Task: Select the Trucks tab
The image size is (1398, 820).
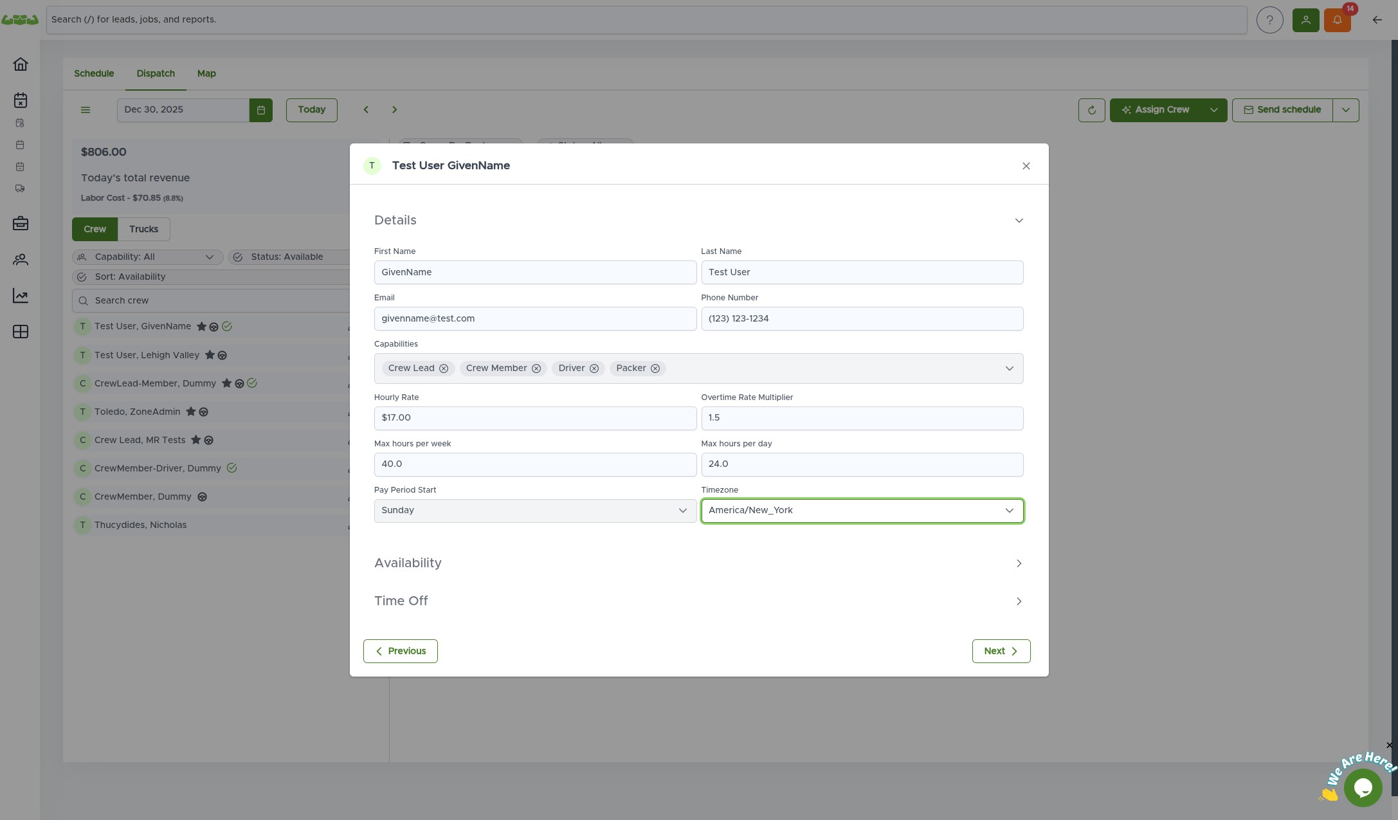Action: pyautogui.click(x=143, y=230)
